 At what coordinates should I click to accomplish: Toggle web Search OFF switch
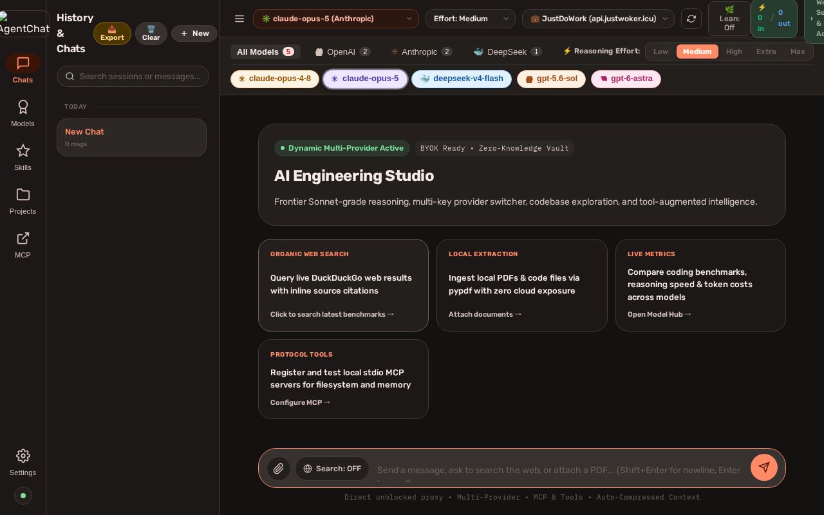(x=332, y=469)
